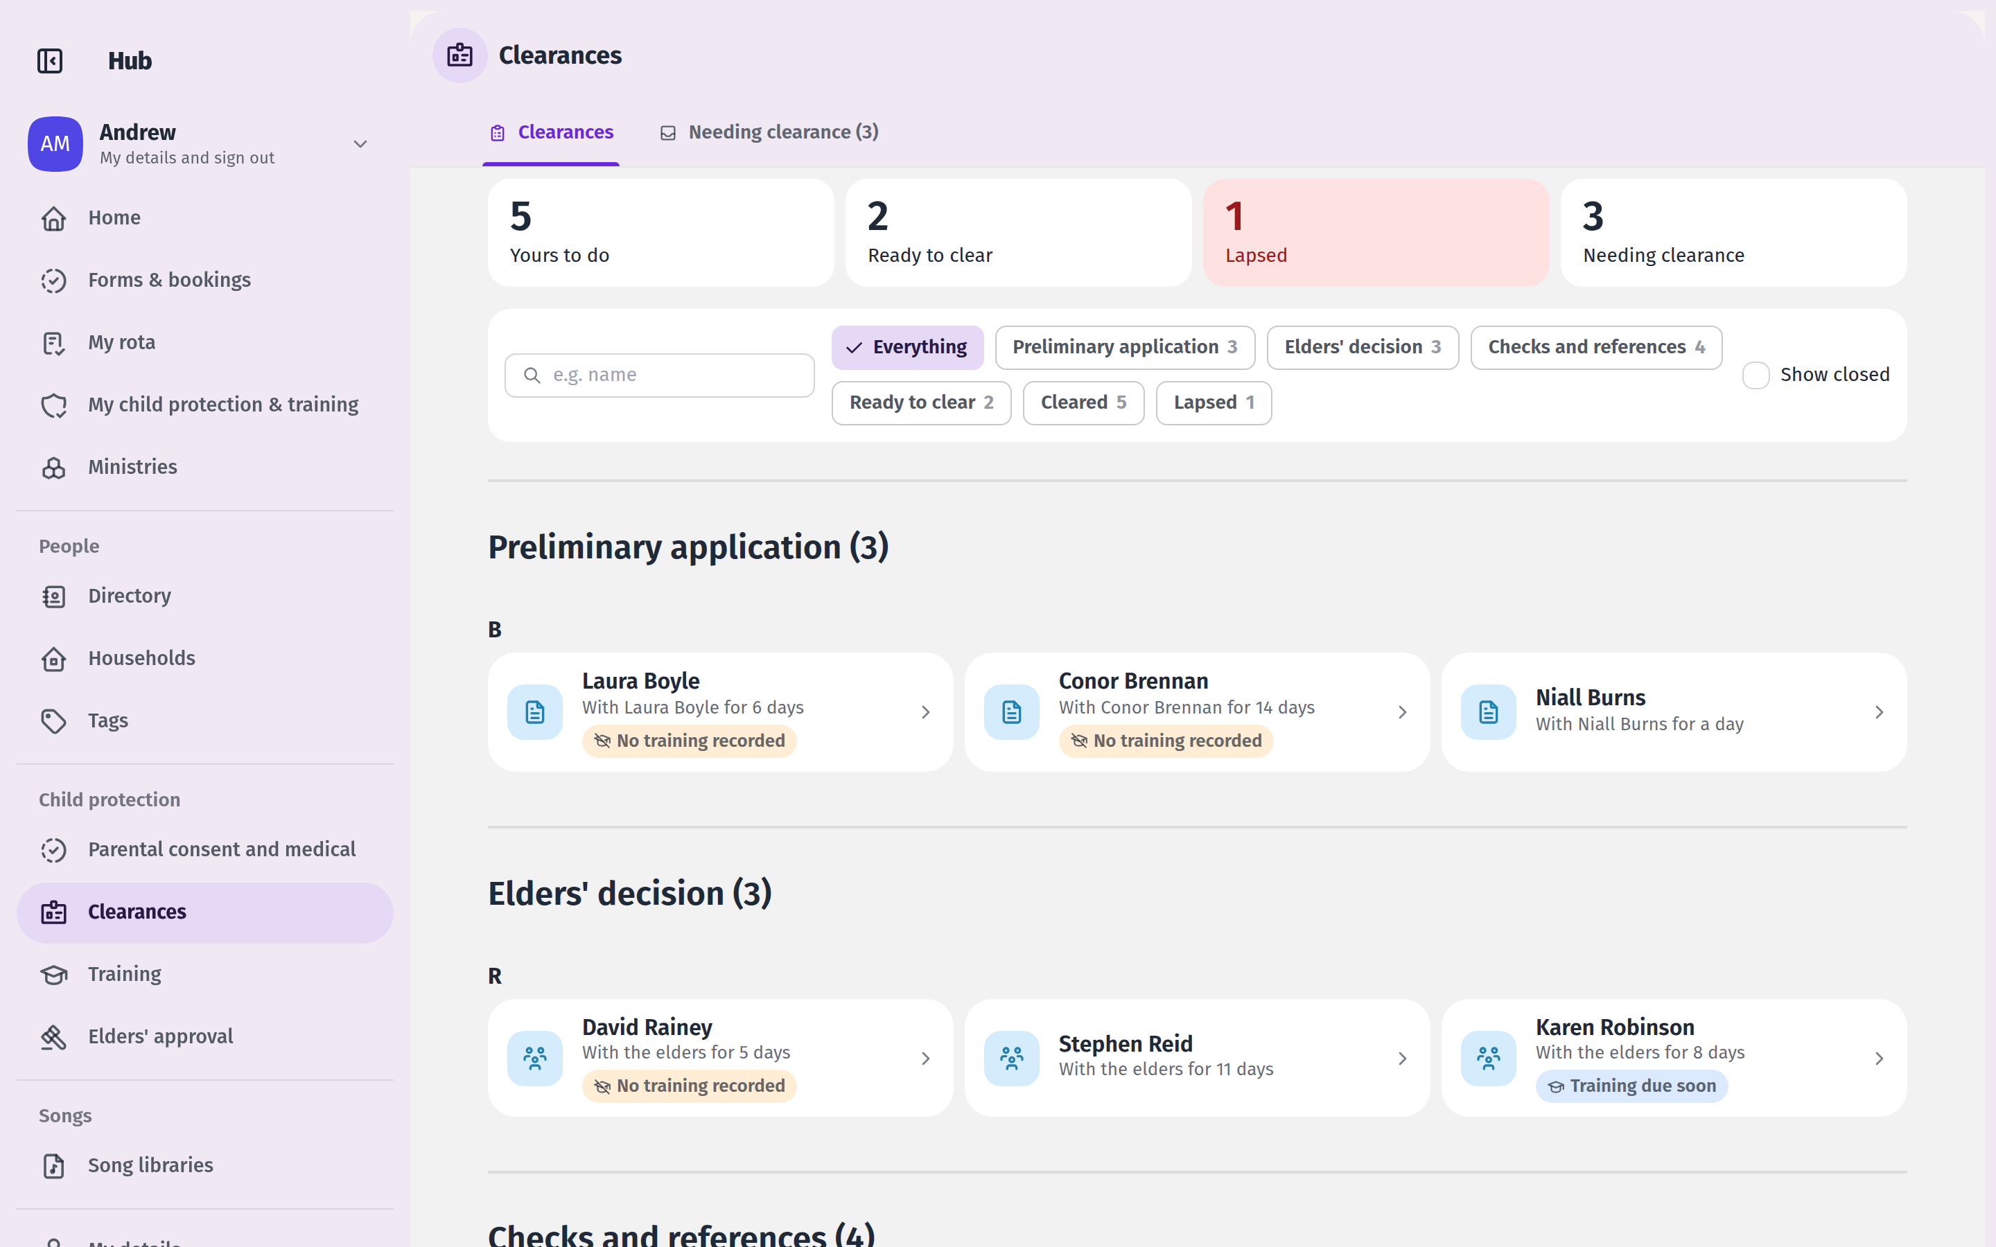Click the Elders' approval stamp icon
Viewport: 1996px width, 1247px height.
(x=53, y=1036)
